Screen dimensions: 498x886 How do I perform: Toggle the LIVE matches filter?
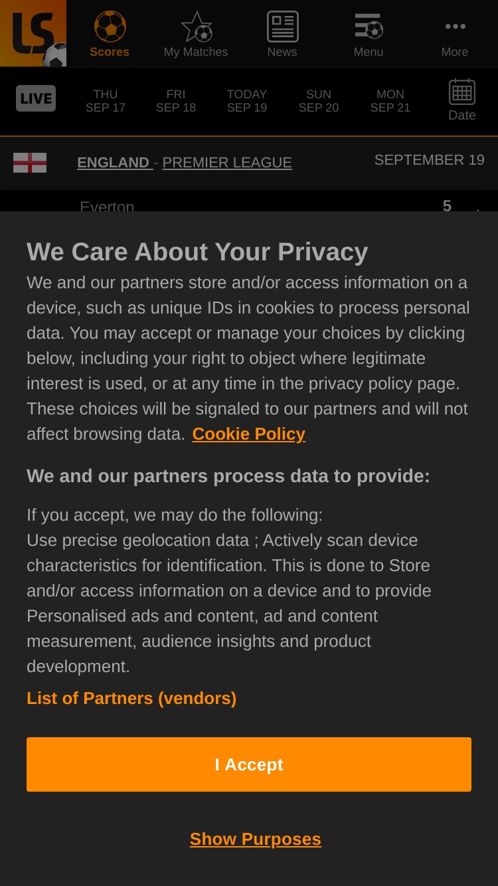(x=36, y=98)
